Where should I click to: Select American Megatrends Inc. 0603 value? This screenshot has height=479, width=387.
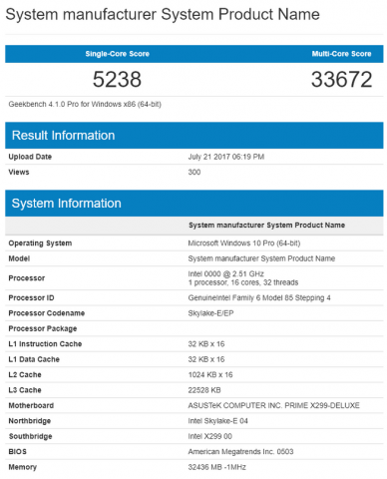click(240, 451)
